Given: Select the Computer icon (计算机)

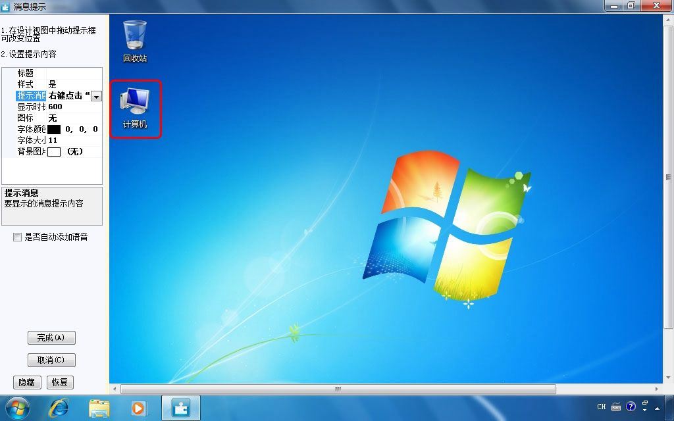Looking at the screenshot, I should coord(135,109).
